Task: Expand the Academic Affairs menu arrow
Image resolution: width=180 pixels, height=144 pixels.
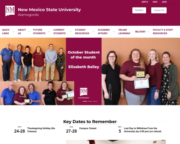Action: point(114,32)
